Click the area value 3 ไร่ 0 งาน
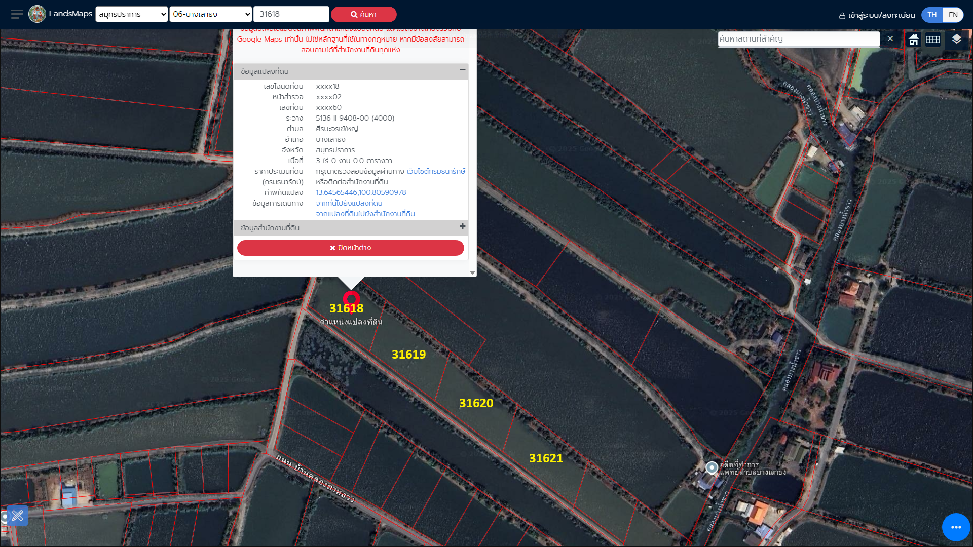 [x=354, y=161]
